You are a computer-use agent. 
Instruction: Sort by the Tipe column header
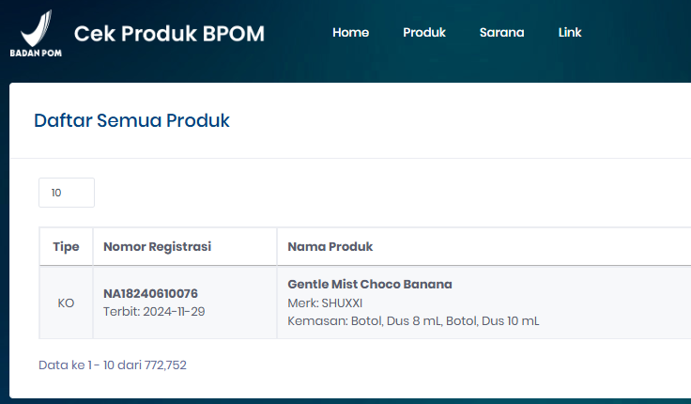coord(66,247)
